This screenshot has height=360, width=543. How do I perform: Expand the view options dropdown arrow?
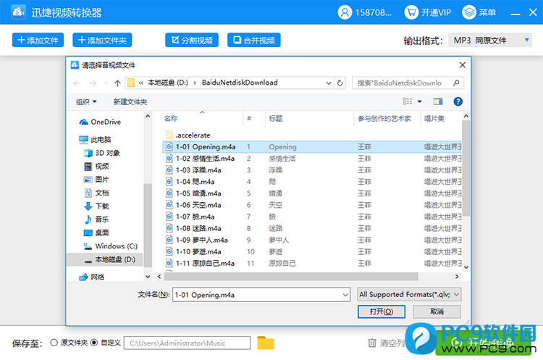pos(419,101)
